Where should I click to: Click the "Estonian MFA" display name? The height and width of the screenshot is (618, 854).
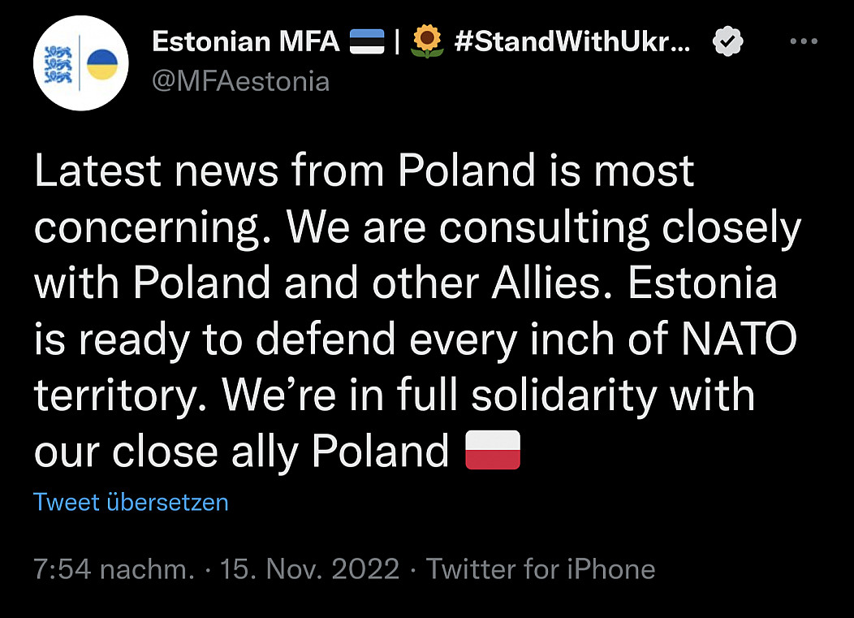point(246,41)
